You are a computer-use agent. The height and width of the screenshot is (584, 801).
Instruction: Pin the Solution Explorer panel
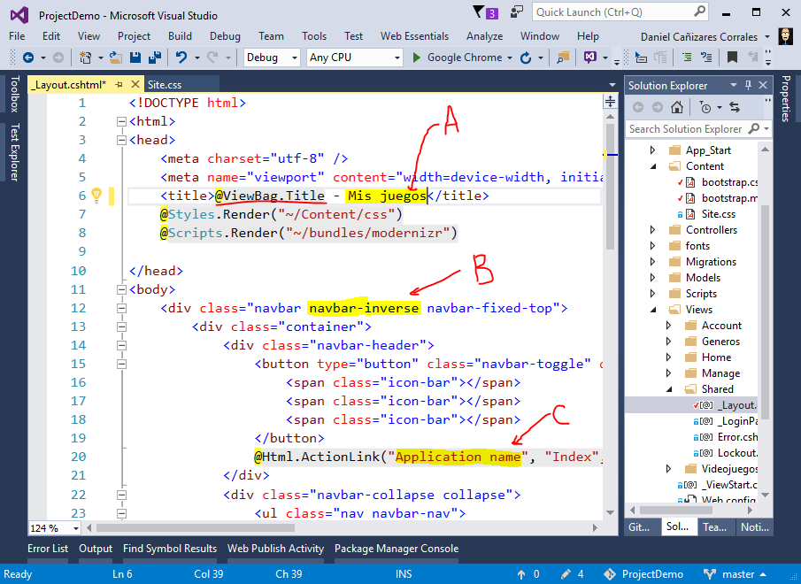pyautogui.click(x=749, y=85)
